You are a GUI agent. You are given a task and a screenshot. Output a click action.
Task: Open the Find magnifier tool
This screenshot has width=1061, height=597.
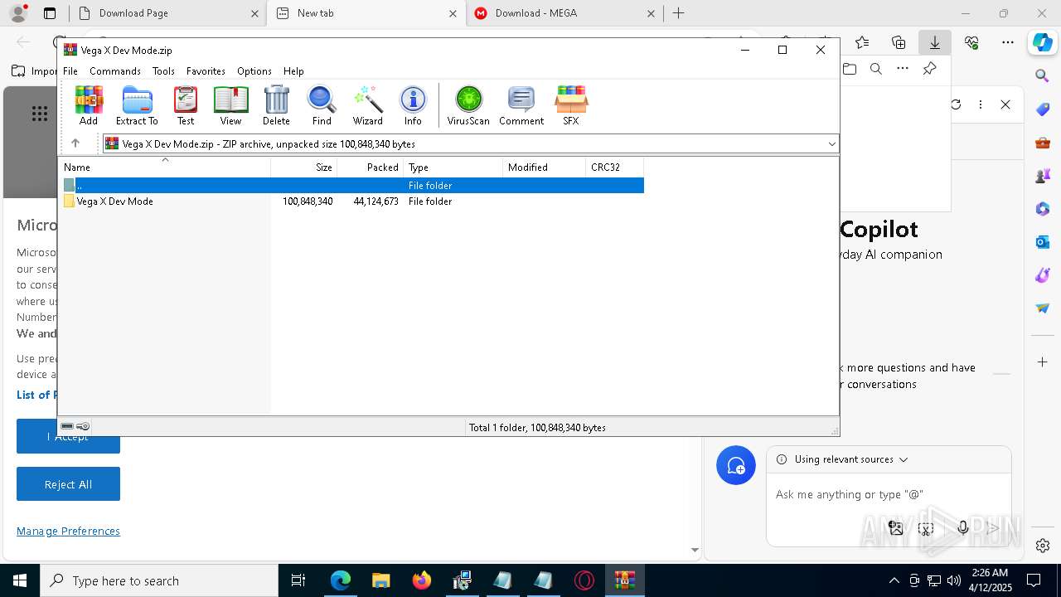click(322, 105)
